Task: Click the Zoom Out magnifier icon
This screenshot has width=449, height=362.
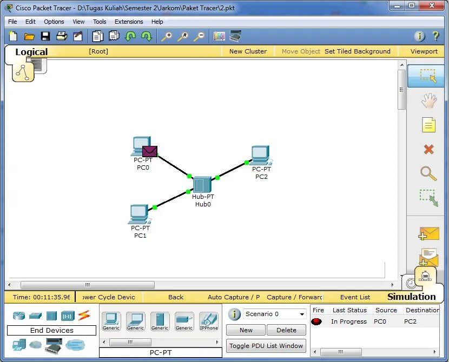Action: tap(199, 36)
